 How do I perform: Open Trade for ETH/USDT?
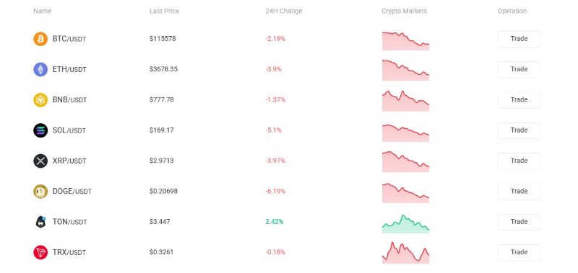point(519,69)
